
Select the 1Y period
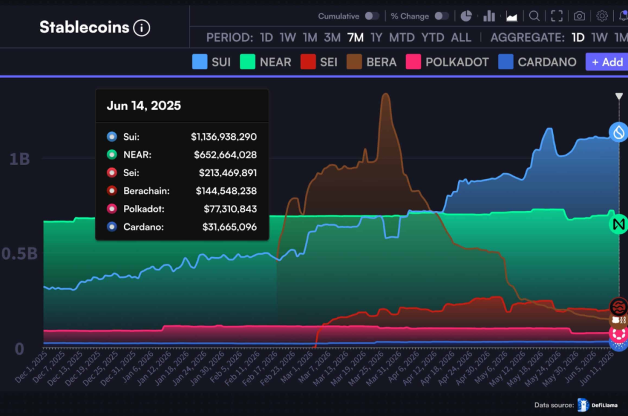376,37
